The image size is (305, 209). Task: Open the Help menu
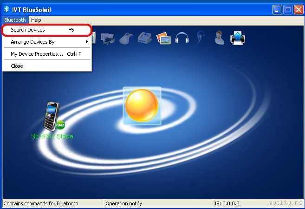point(36,20)
